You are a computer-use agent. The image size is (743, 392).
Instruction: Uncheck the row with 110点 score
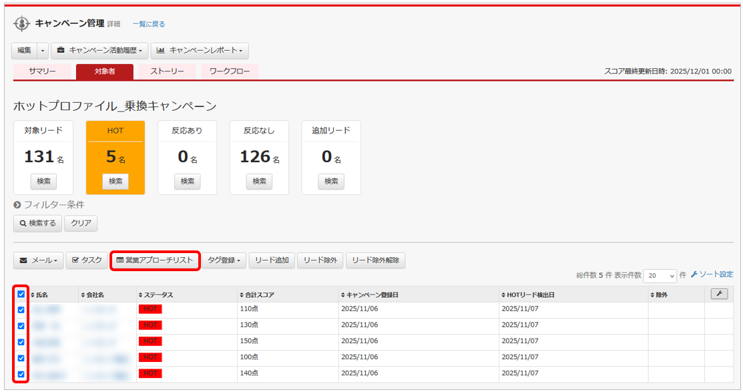(21, 310)
